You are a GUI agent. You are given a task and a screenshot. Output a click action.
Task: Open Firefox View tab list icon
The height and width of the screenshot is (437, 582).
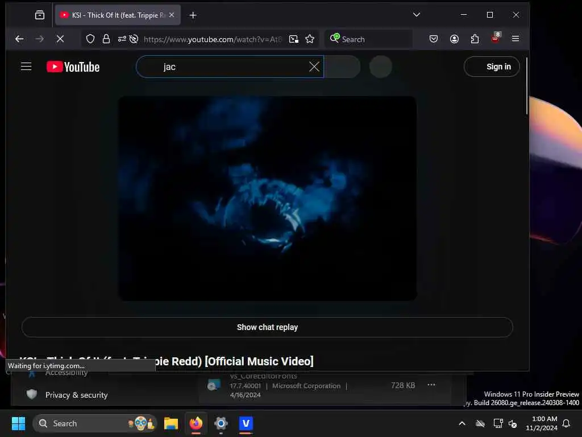tap(39, 15)
